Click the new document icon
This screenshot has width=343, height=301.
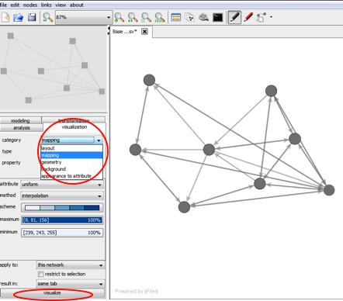[5, 18]
